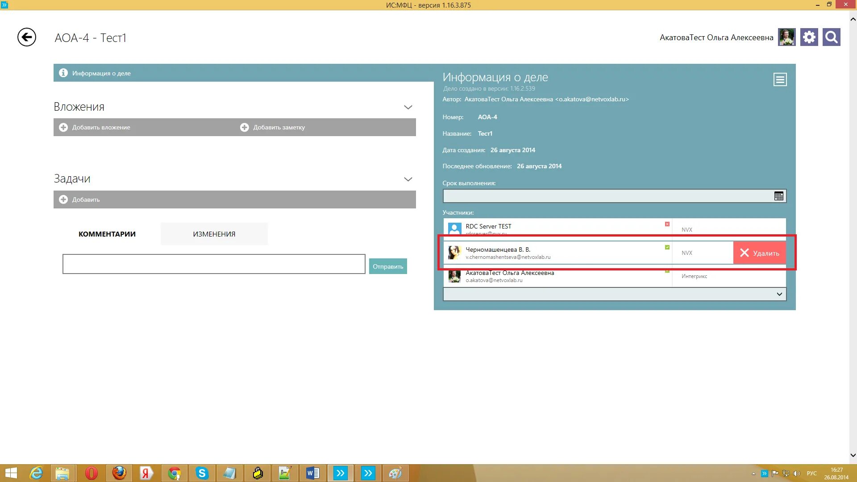857x482 pixels.
Task: Click the user avatar in the header
Action: [786, 37]
